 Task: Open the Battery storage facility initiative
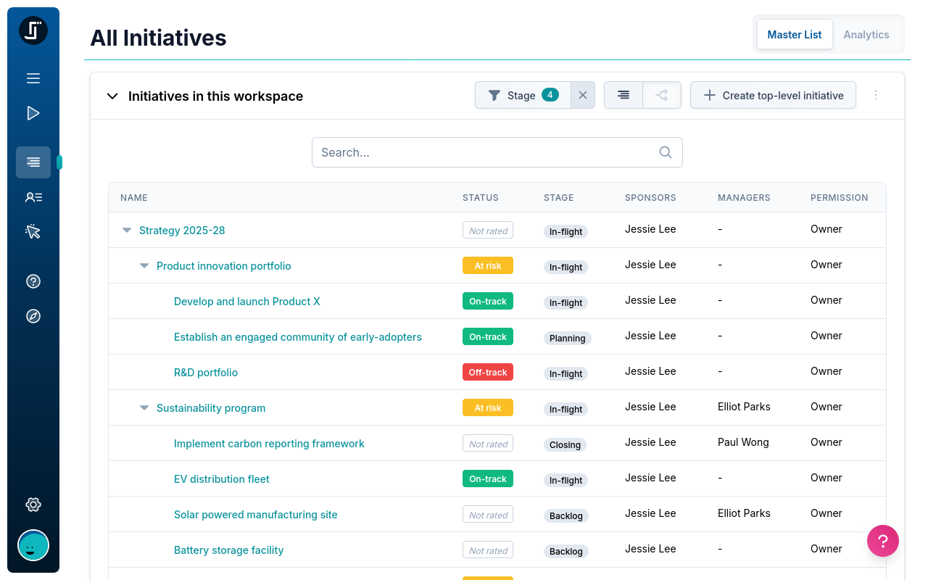[x=229, y=550]
